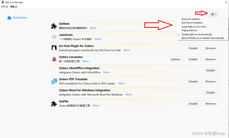Choose Check for Updates menu entry

[191, 19]
